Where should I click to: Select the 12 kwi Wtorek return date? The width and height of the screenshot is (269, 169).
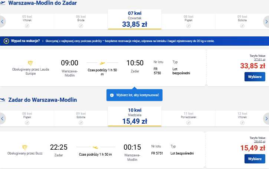coord(242,118)
